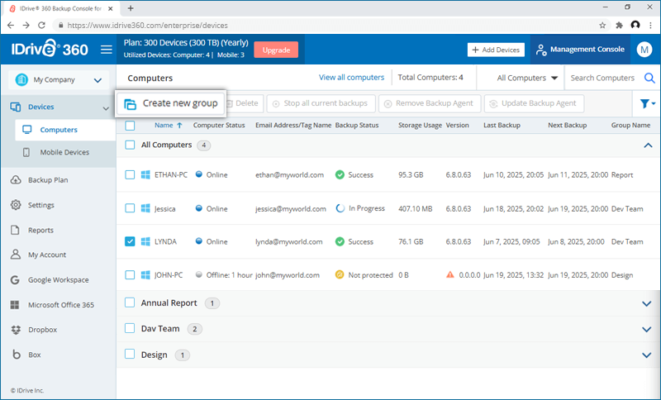
Task: Click the Search Computers field
Action: [603, 79]
